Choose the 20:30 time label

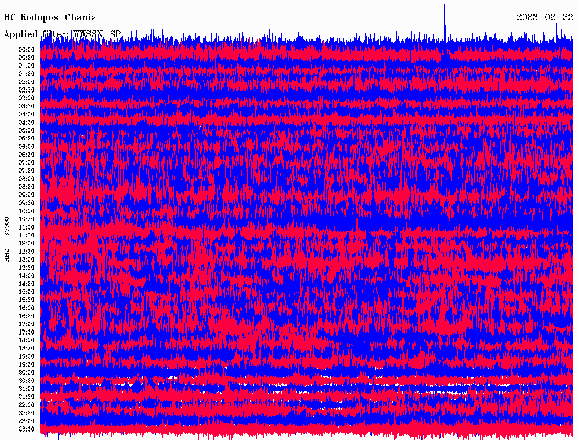pos(27,381)
